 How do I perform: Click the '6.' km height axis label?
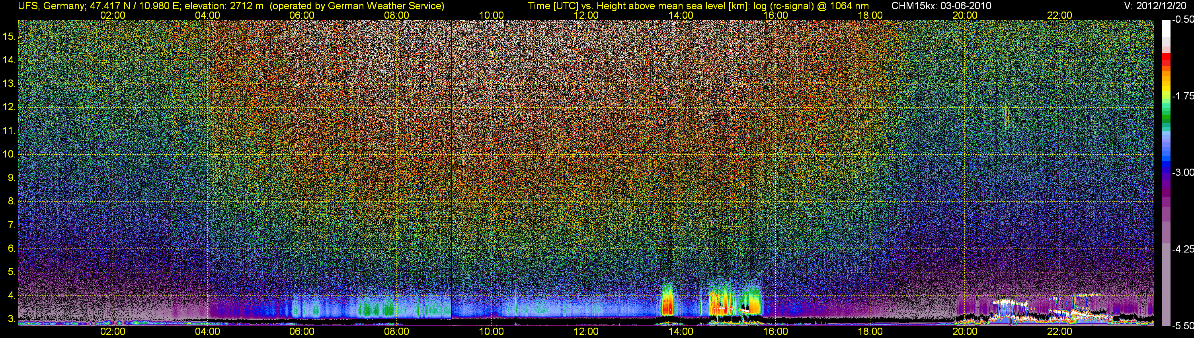(x=12, y=249)
